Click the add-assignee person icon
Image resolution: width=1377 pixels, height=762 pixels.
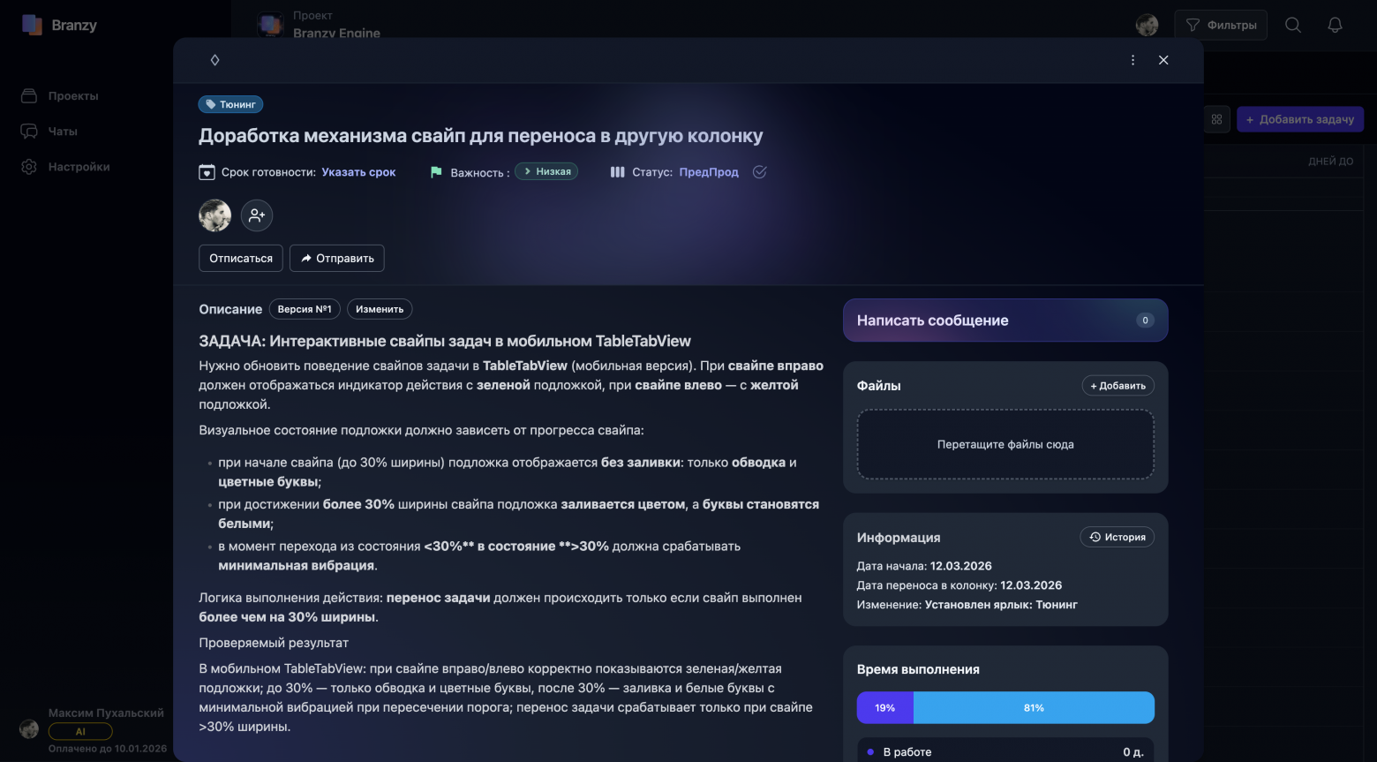pyautogui.click(x=256, y=215)
